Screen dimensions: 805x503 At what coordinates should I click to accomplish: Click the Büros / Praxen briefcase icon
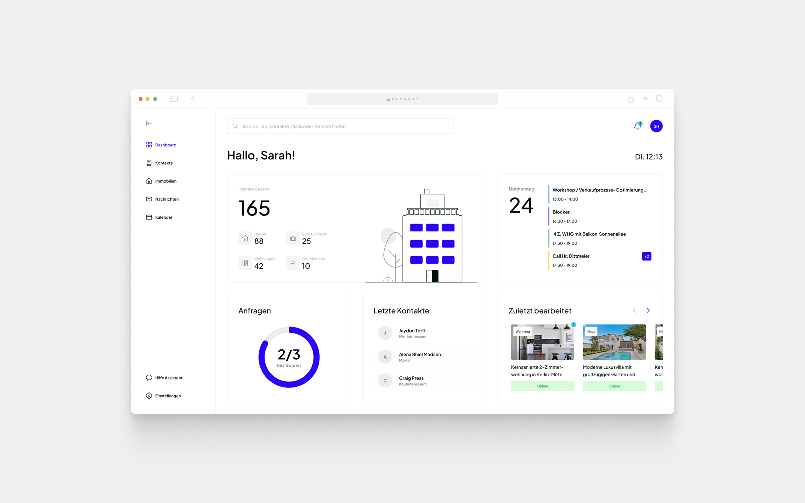coord(293,238)
